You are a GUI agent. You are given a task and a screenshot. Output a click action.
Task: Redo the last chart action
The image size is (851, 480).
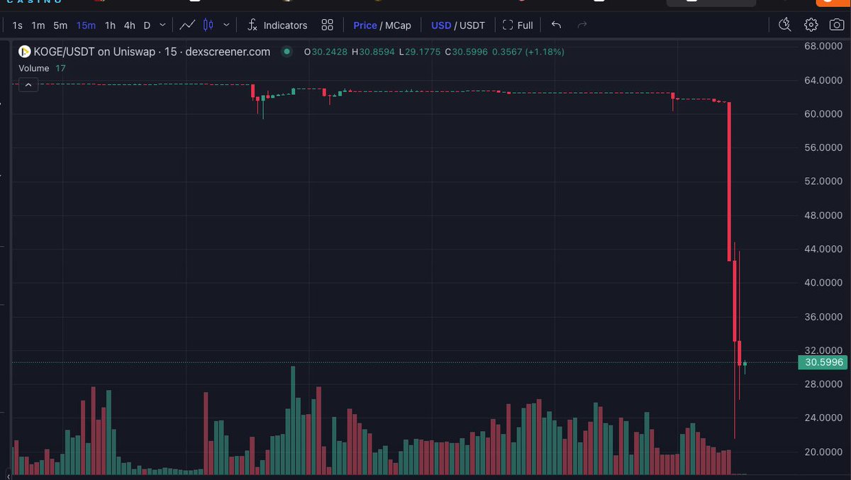click(582, 25)
